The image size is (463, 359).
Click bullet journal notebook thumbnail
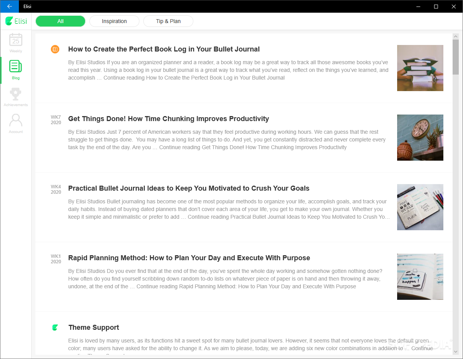[x=420, y=207]
